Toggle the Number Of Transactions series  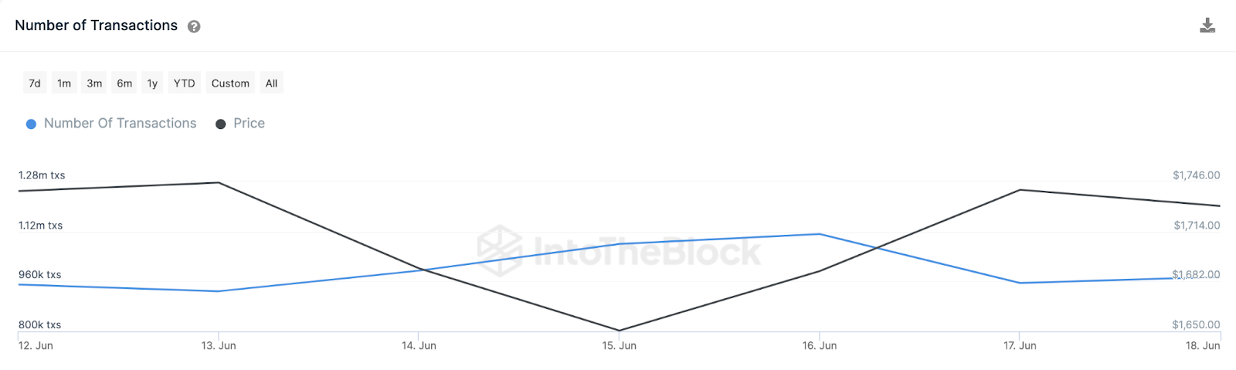point(120,124)
